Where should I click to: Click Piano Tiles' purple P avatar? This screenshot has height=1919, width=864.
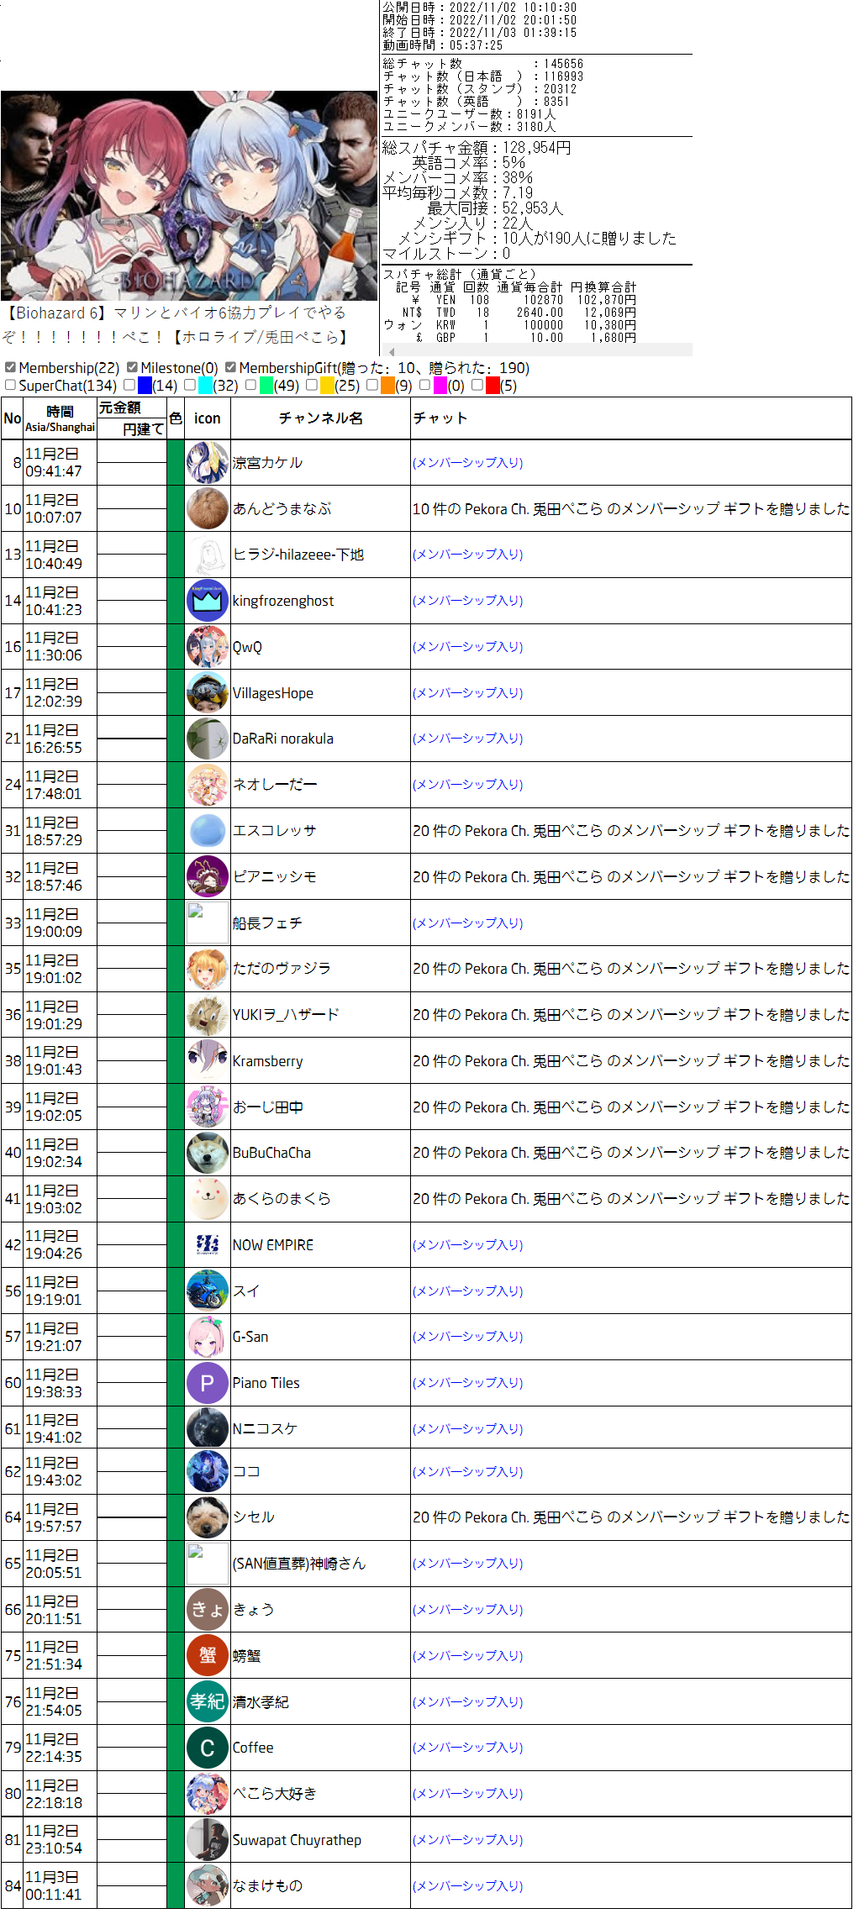click(x=208, y=1383)
